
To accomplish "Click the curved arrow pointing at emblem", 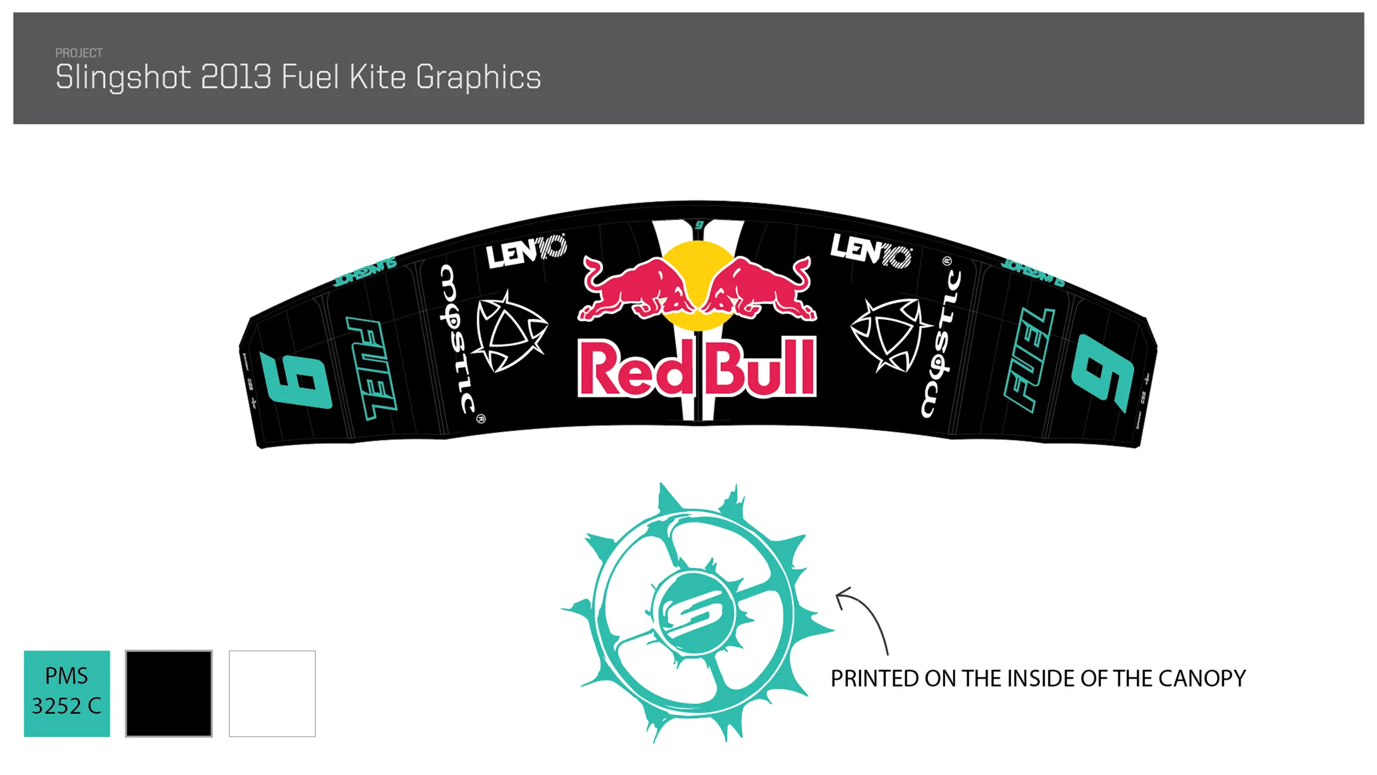I will (x=861, y=620).
